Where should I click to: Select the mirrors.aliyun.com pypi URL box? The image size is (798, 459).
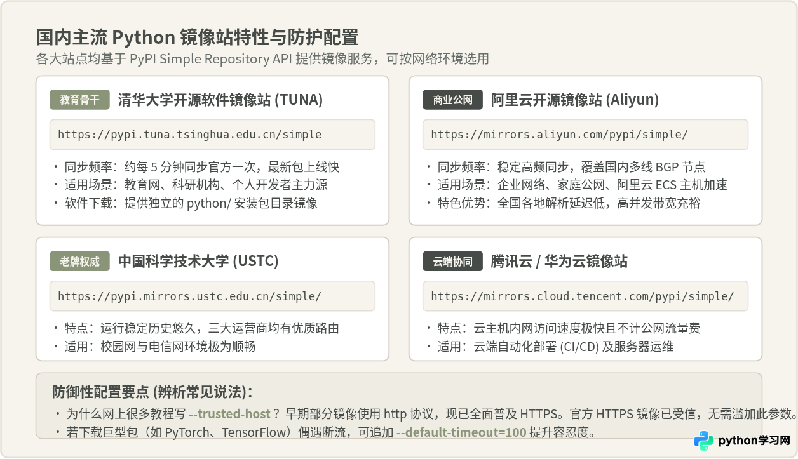(585, 135)
